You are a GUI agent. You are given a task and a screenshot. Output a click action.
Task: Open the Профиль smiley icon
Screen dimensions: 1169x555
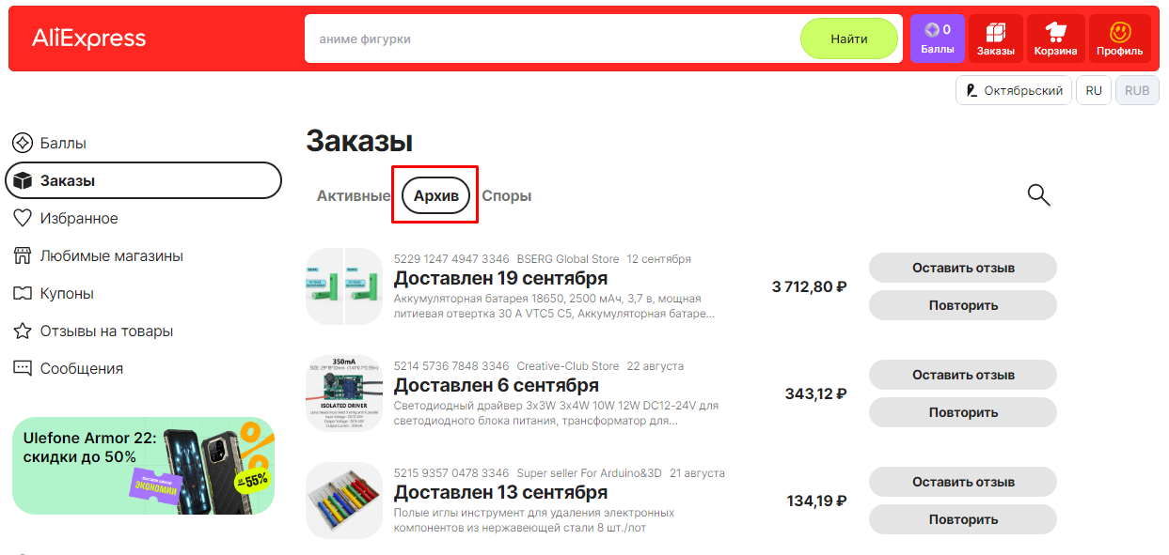tap(1119, 39)
